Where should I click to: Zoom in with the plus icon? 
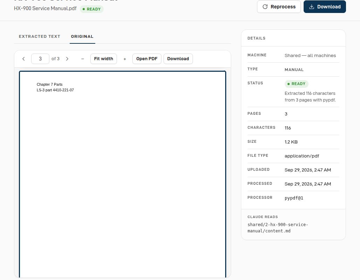point(125,59)
